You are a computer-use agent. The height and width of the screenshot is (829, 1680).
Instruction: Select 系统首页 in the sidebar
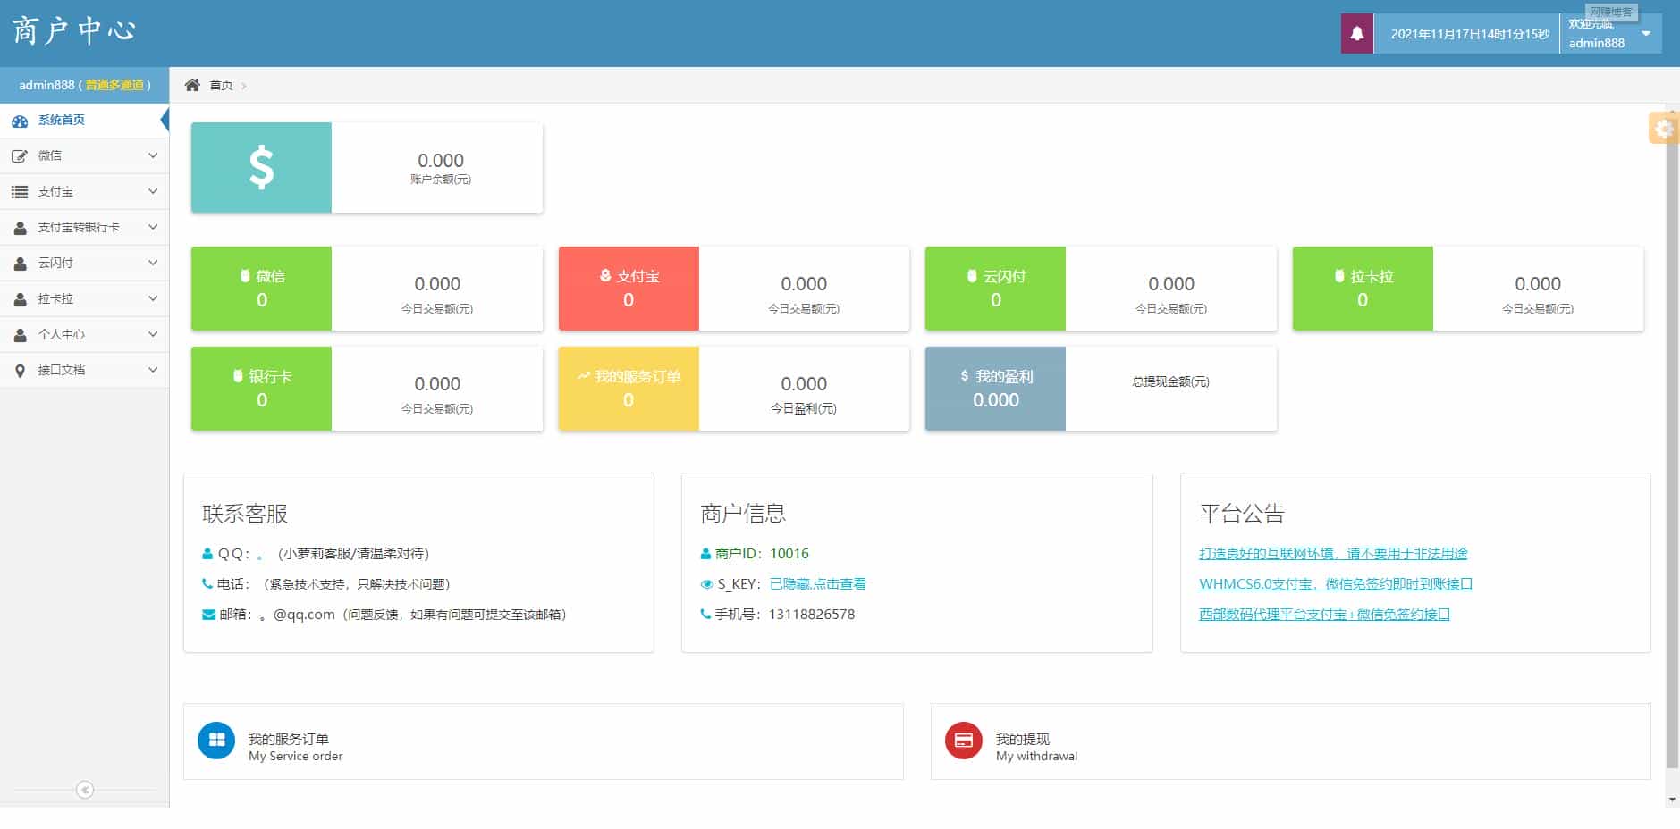(84, 120)
